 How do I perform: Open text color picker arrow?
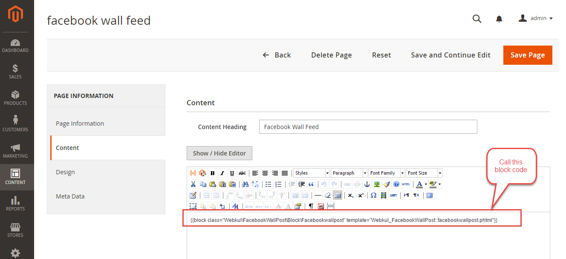426,184
